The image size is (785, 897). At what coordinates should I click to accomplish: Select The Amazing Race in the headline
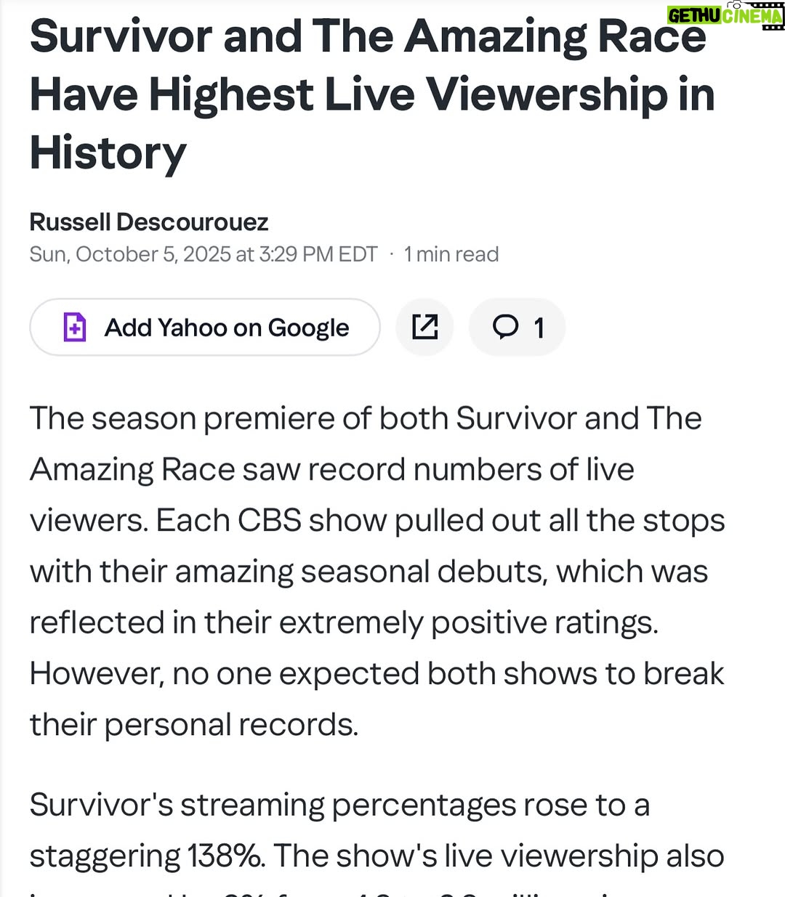509,36
